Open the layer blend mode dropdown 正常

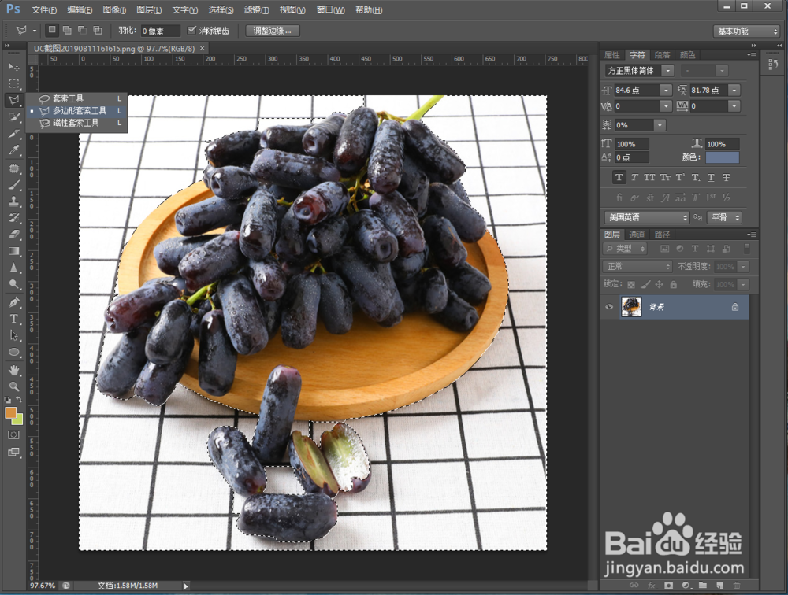point(637,267)
